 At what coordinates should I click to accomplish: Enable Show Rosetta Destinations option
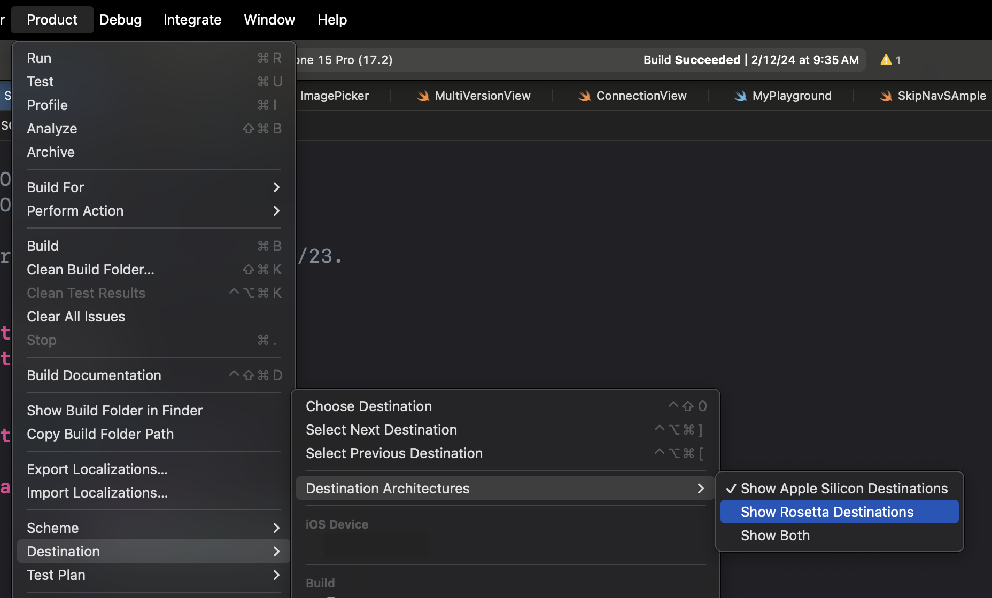tap(840, 512)
